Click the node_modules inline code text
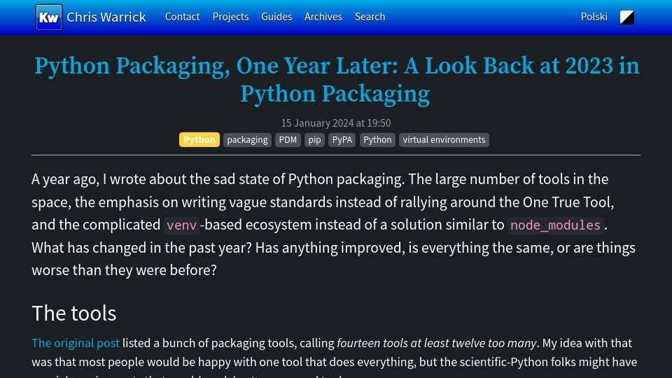Screen dimensions: 672x378 pyautogui.click(x=555, y=225)
